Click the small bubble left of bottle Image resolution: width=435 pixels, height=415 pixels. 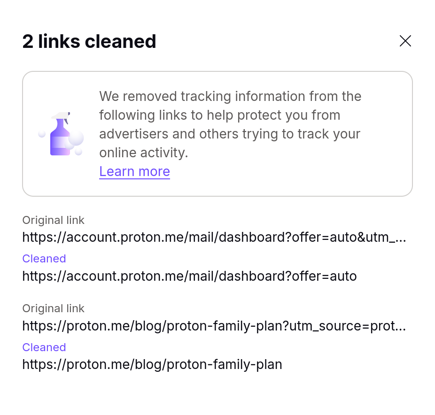click(x=42, y=134)
